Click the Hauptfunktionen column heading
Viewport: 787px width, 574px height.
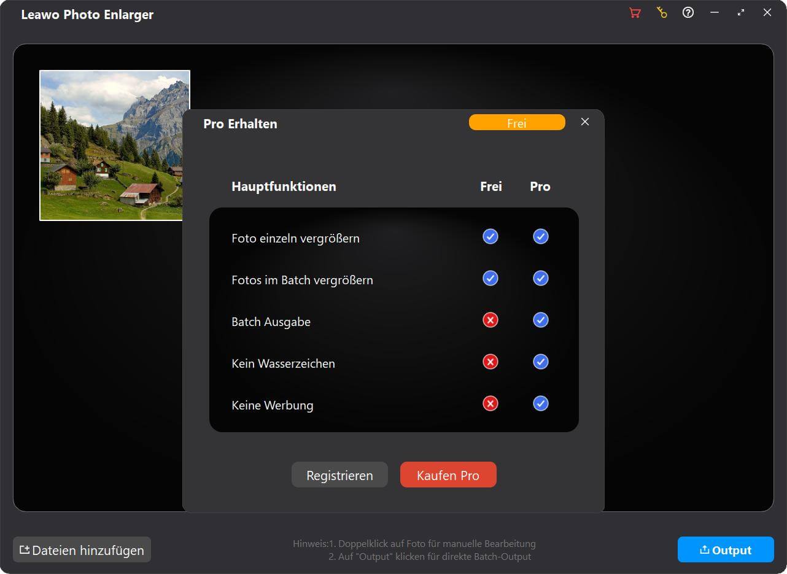click(284, 187)
